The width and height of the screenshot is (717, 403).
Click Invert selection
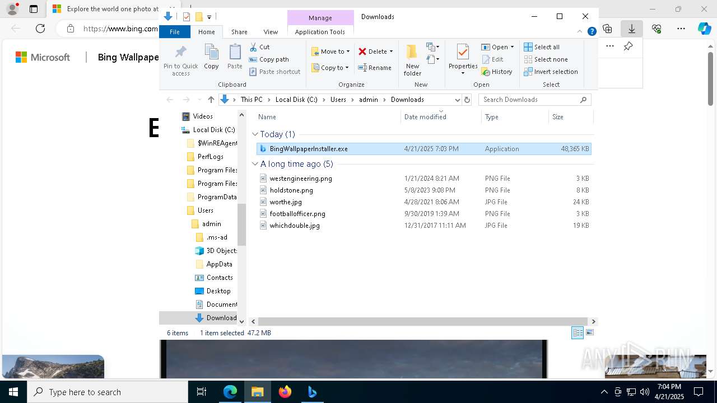[551, 72]
